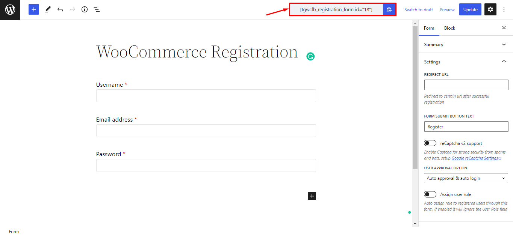Click the Undo arrow icon
Screen dimensions: 513x235
[60, 9]
